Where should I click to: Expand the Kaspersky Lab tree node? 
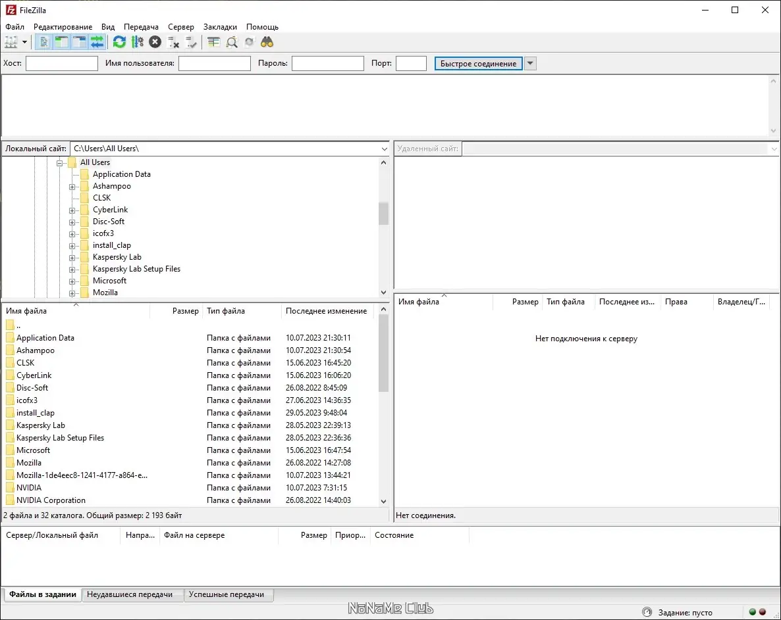72,258
